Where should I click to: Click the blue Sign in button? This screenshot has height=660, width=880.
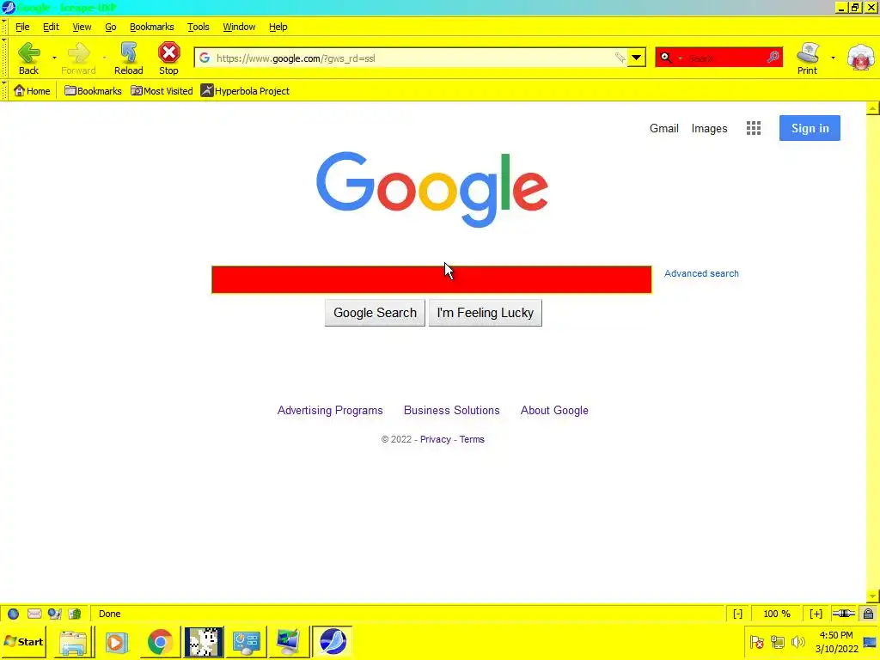(x=810, y=128)
